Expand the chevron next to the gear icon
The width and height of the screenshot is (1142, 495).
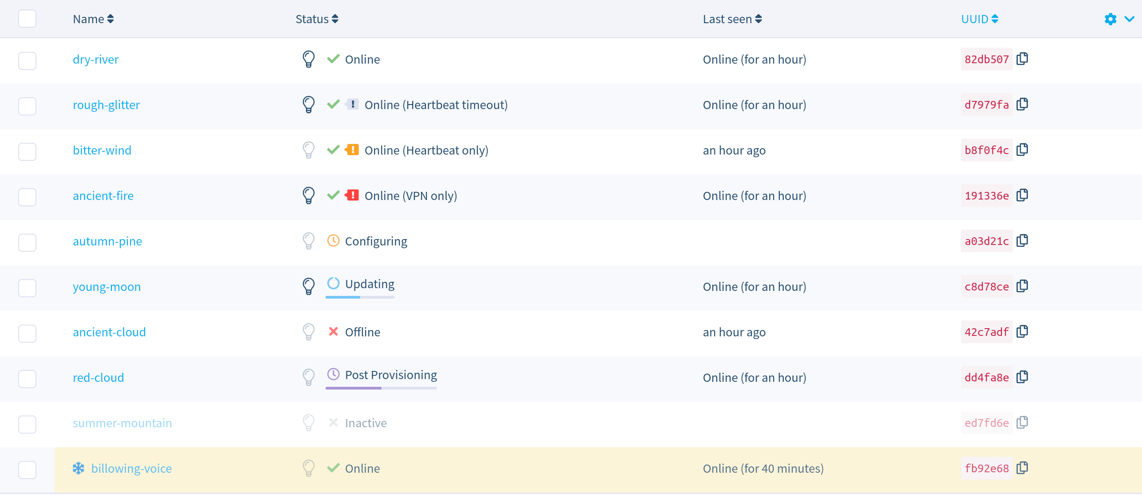(1129, 19)
